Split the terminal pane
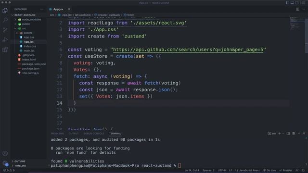Viewport: 308px width, 173px height. tap(288, 134)
